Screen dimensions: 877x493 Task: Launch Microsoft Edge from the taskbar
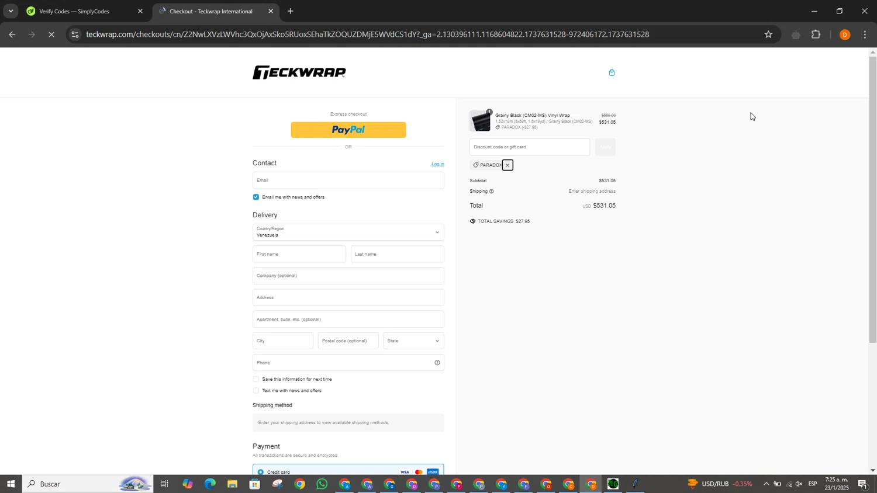[x=210, y=484]
